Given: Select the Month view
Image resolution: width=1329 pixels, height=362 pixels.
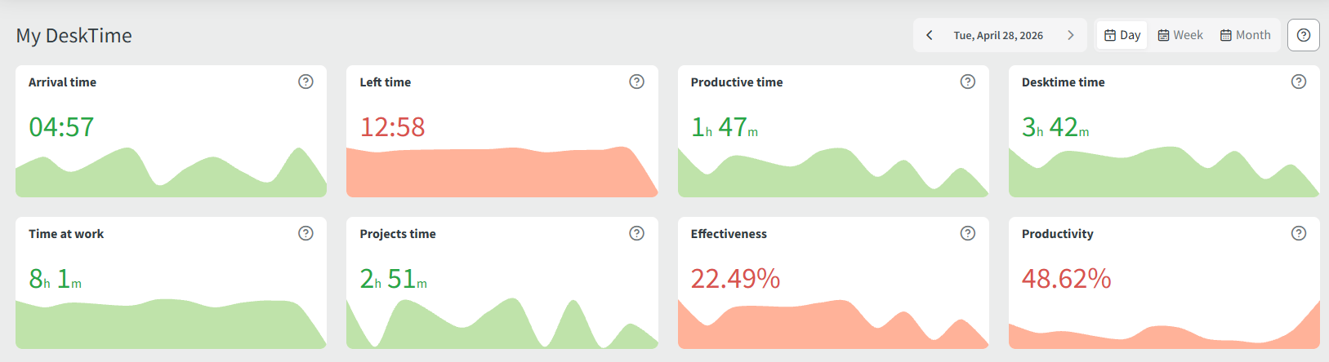Looking at the screenshot, I should pos(1246,35).
